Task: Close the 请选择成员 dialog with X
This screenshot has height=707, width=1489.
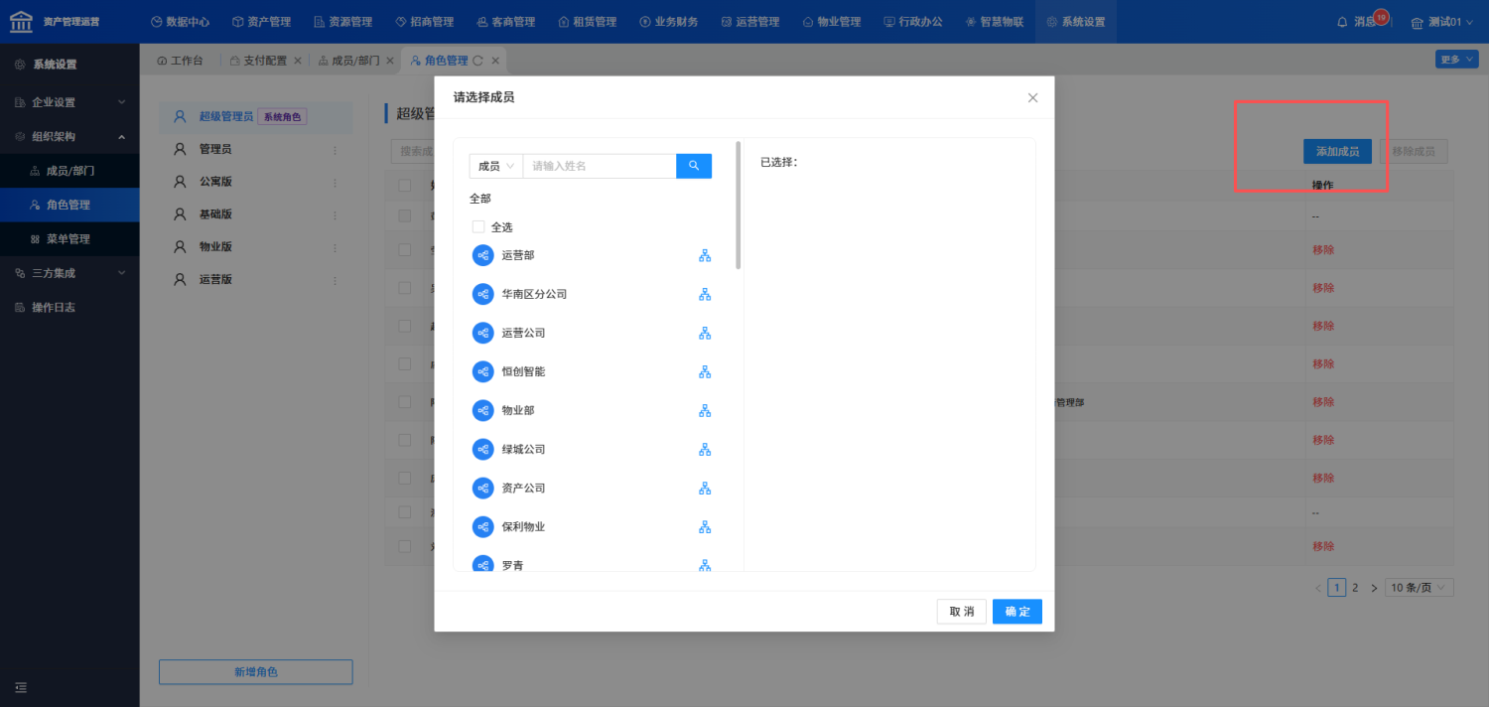Action: pyautogui.click(x=1032, y=97)
